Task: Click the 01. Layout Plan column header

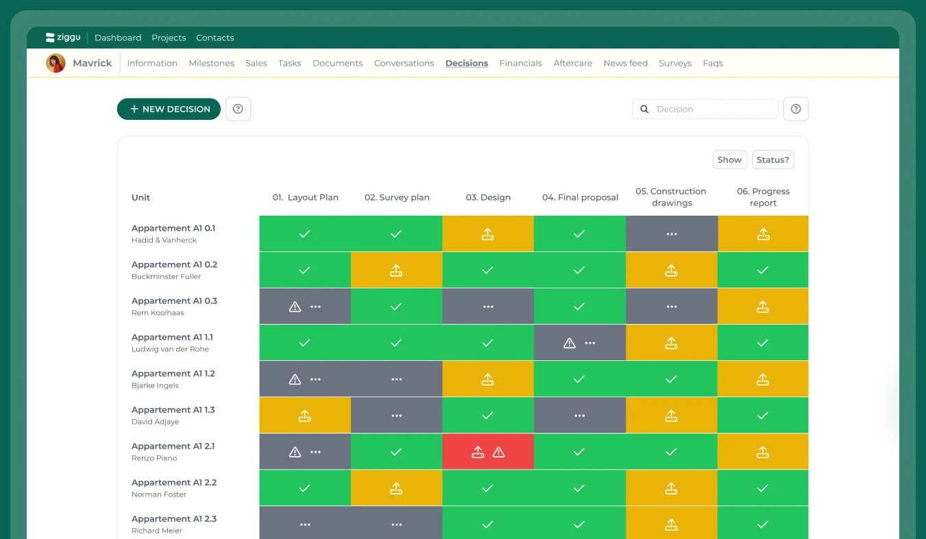Action: click(x=305, y=197)
